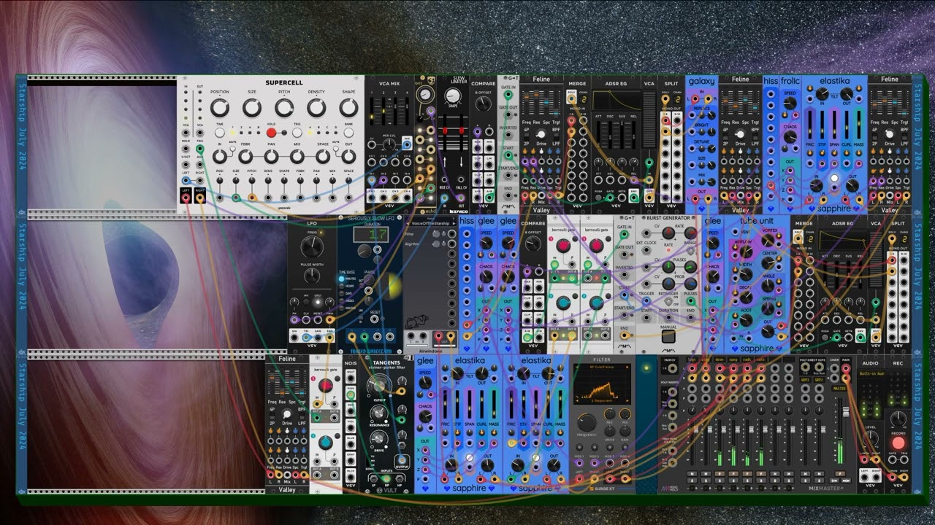Click the VCA MIX MIX LVL knob
Viewport: 935px width, 525px height.
point(389,144)
